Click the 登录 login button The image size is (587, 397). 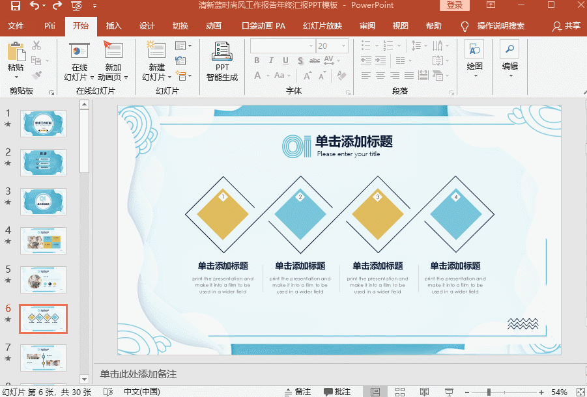point(455,5)
